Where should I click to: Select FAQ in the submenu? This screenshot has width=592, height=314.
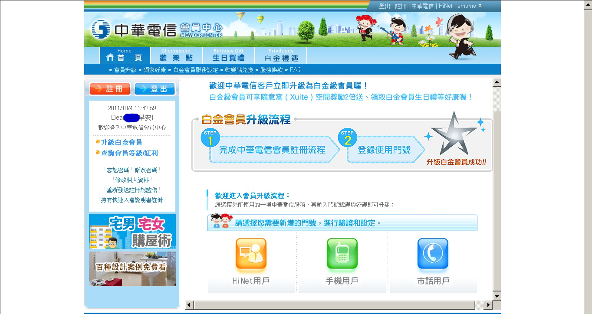296,70
